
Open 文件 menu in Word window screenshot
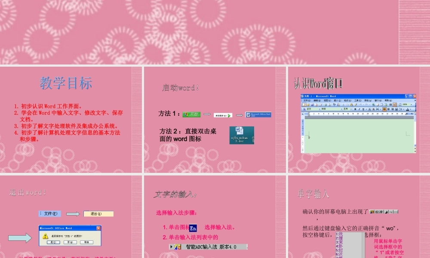[x=307, y=101]
